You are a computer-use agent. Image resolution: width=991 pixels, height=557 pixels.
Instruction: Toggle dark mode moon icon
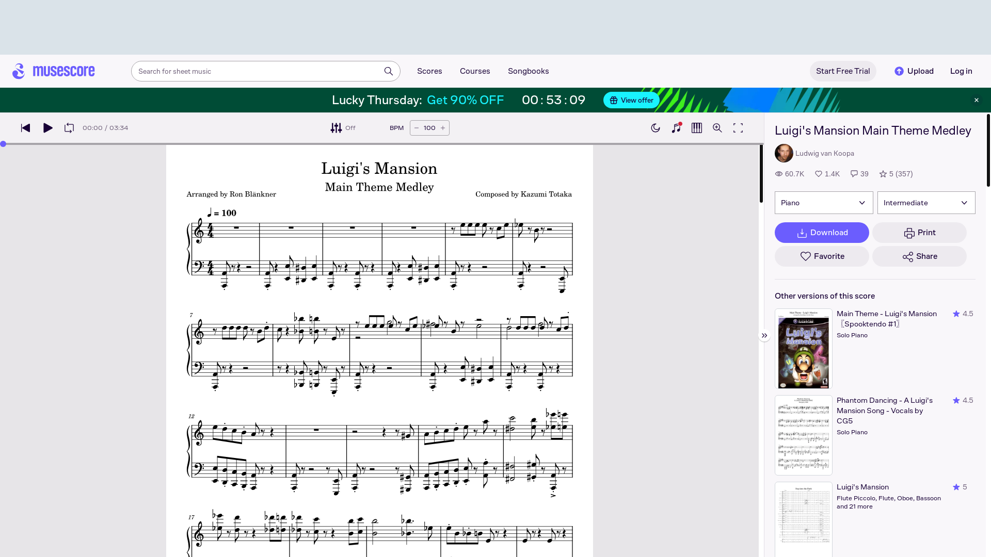pyautogui.click(x=656, y=128)
